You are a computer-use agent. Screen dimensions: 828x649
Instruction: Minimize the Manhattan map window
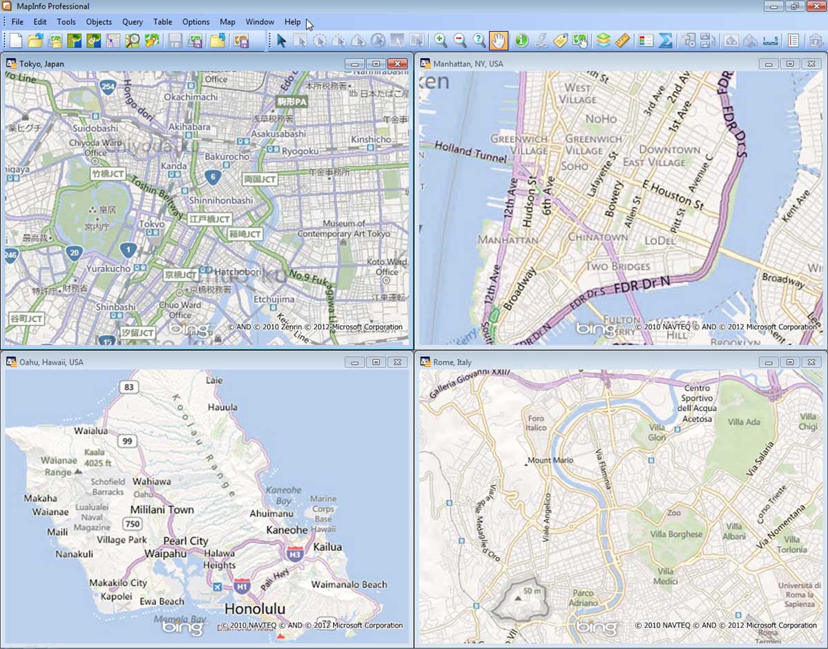point(769,64)
